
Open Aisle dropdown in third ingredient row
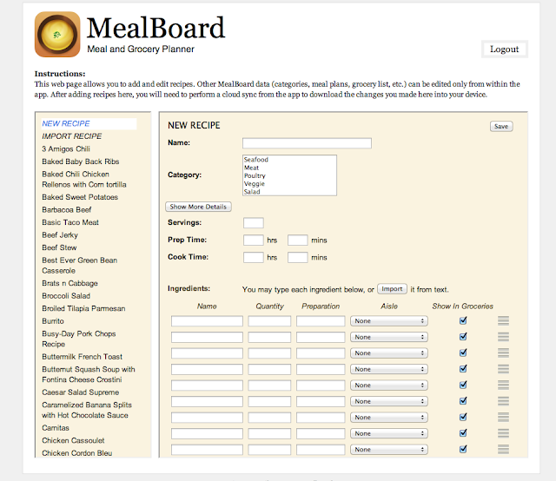click(389, 353)
